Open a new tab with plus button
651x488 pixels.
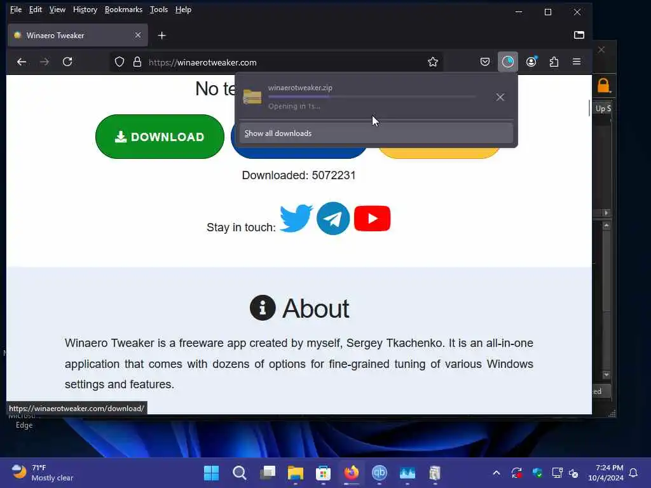point(162,36)
